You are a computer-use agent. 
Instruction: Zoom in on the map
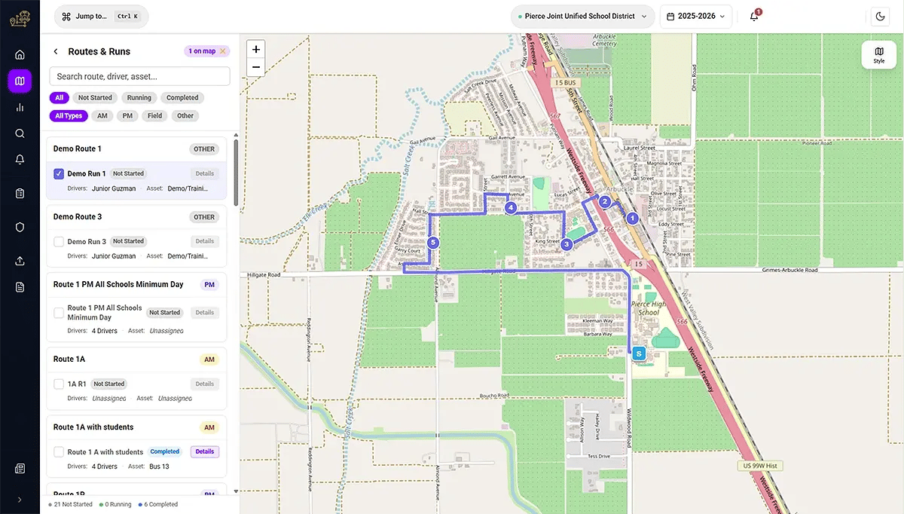[x=256, y=49]
